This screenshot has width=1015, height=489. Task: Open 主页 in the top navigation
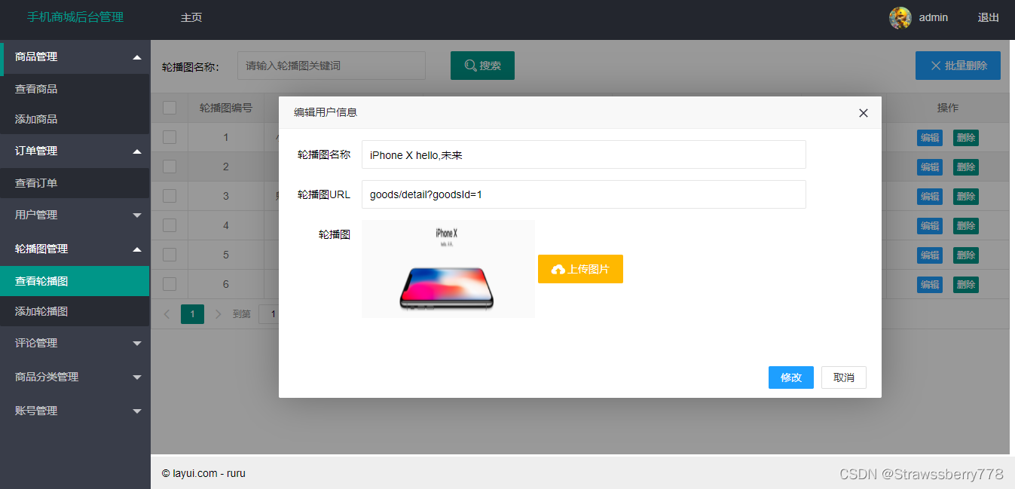pyautogui.click(x=191, y=17)
